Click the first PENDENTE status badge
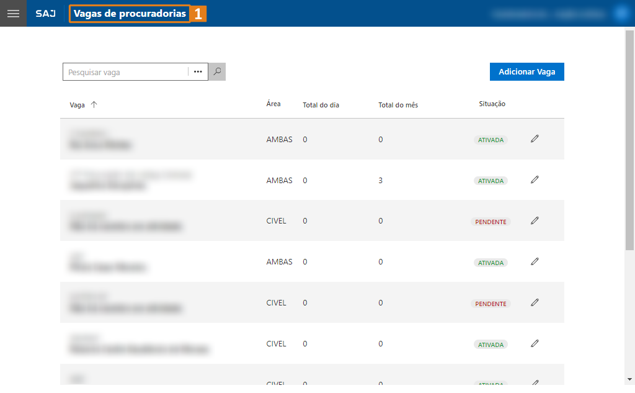 pyautogui.click(x=491, y=222)
